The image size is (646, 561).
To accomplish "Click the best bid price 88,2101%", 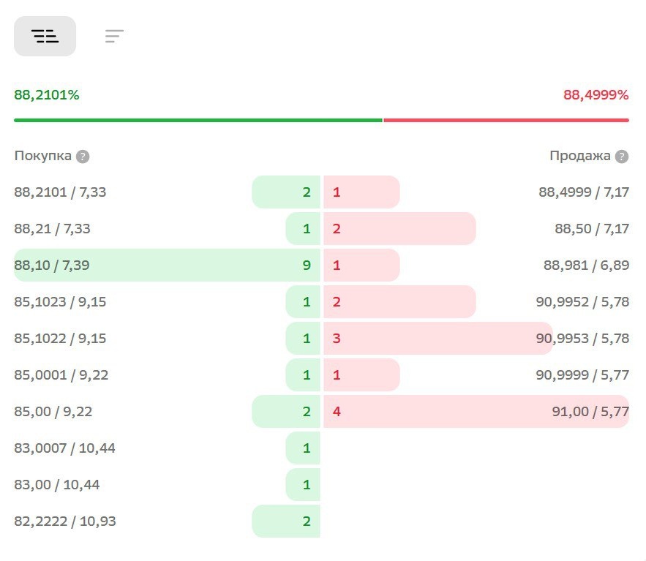I will (47, 95).
